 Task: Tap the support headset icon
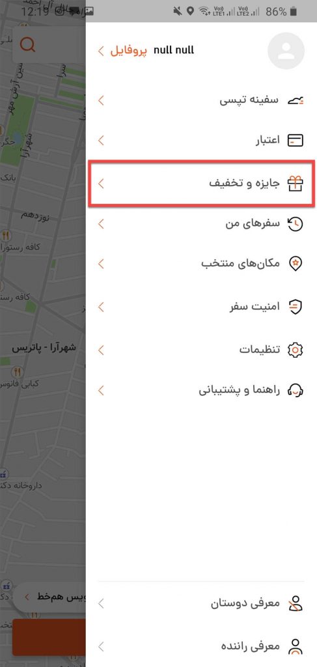[x=296, y=390]
